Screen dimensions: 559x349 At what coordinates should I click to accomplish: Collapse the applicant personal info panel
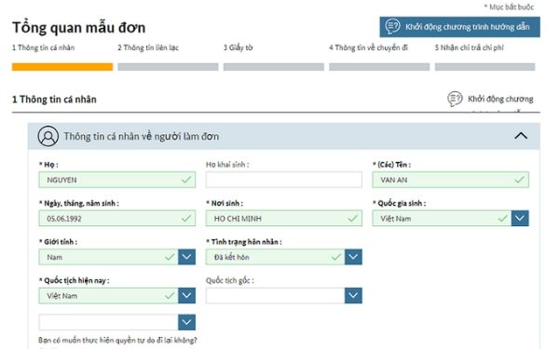[521, 136]
